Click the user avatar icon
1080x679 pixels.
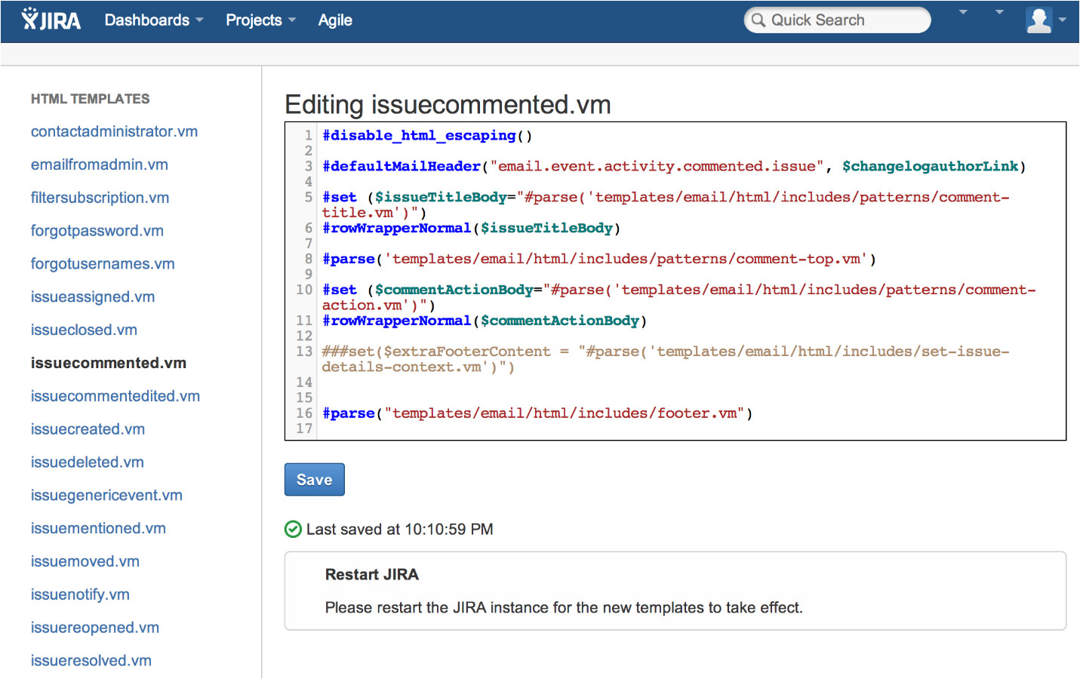click(x=1038, y=20)
